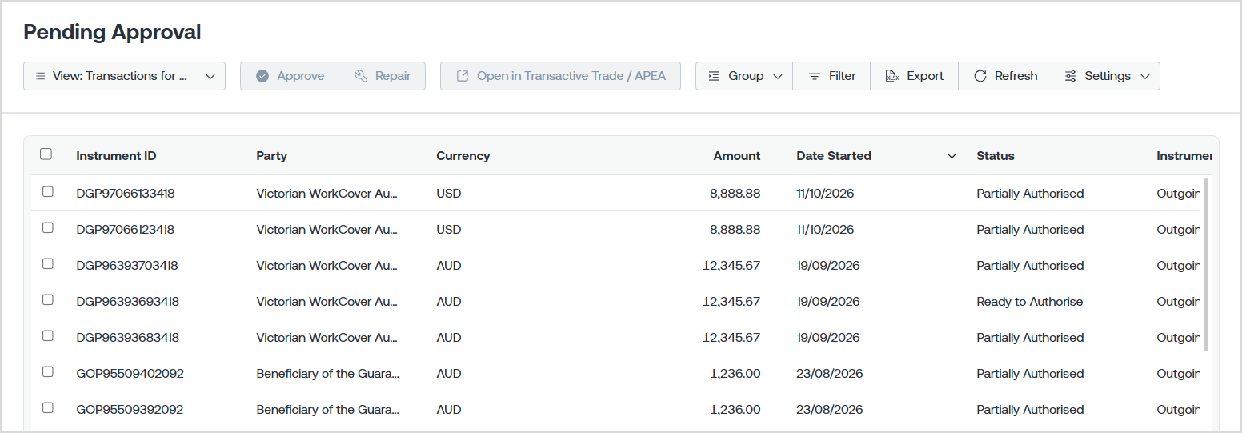Click the 11/10/2026 date in row DGP97066123418
The height and width of the screenshot is (433, 1242).
[825, 229]
